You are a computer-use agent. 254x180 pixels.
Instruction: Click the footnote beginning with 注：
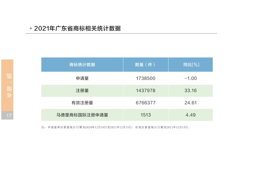[116, 127]
